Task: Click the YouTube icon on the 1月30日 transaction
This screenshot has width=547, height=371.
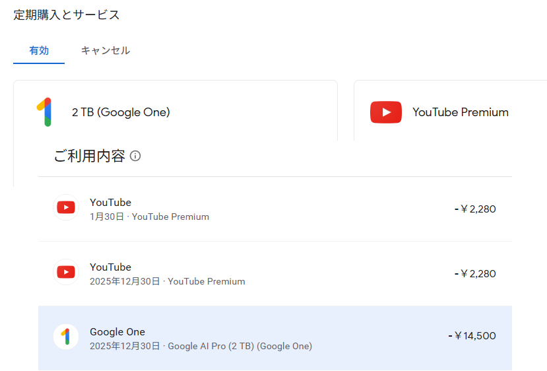Action: pos(66,208)
